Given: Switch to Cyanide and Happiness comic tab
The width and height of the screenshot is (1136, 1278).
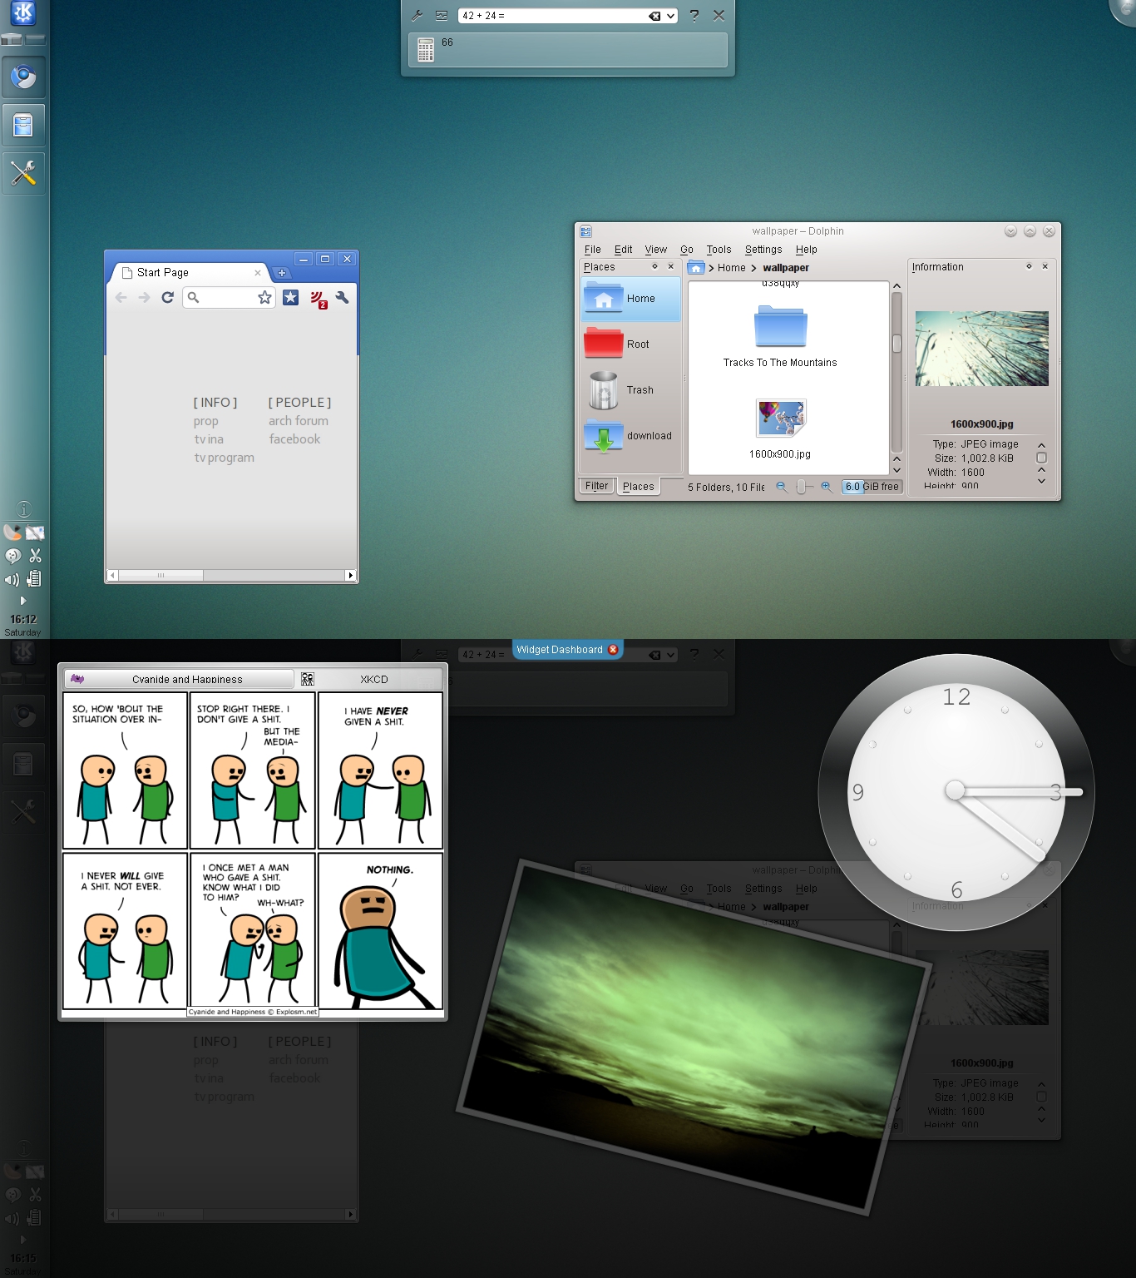Looking at the screenshot, I should coord(180,679).
